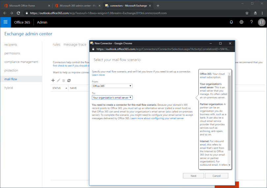This screenshot has height=188, width=267.
Task: Select the message trace tab
Action: pyautogui.click(x=75, y=44)
